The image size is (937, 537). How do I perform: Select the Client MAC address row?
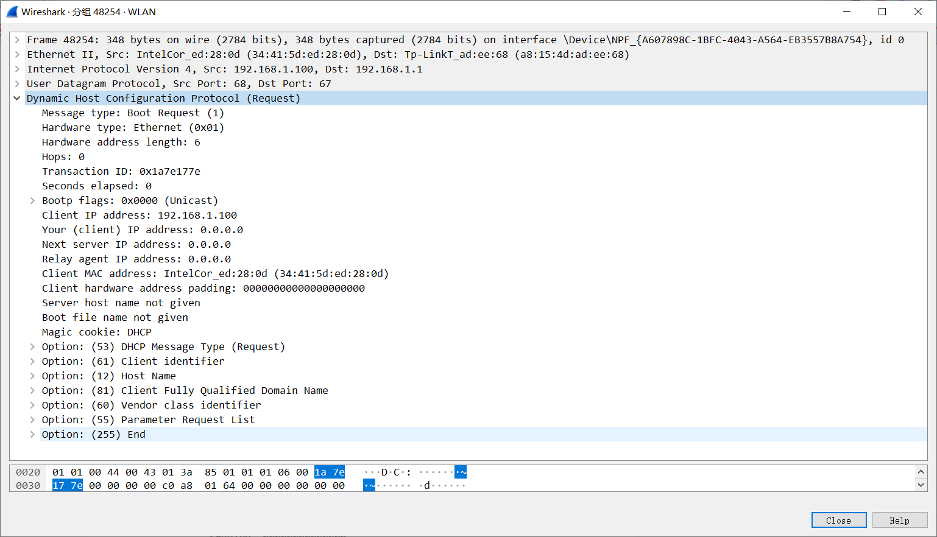tap(214, 274)
